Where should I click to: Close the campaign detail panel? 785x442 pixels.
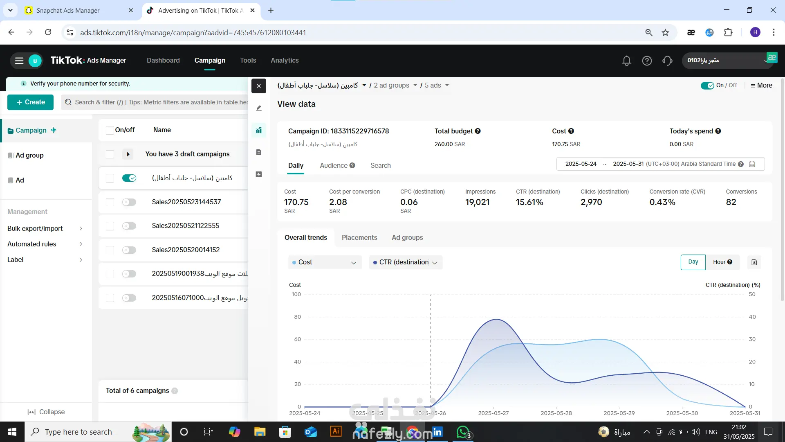point(259,86)
